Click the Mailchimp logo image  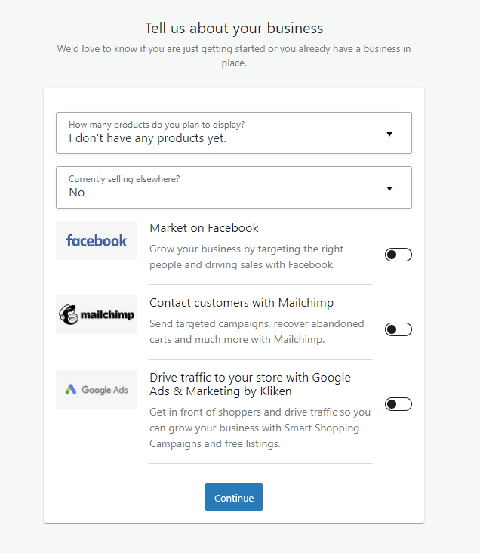tap(97, 315)
